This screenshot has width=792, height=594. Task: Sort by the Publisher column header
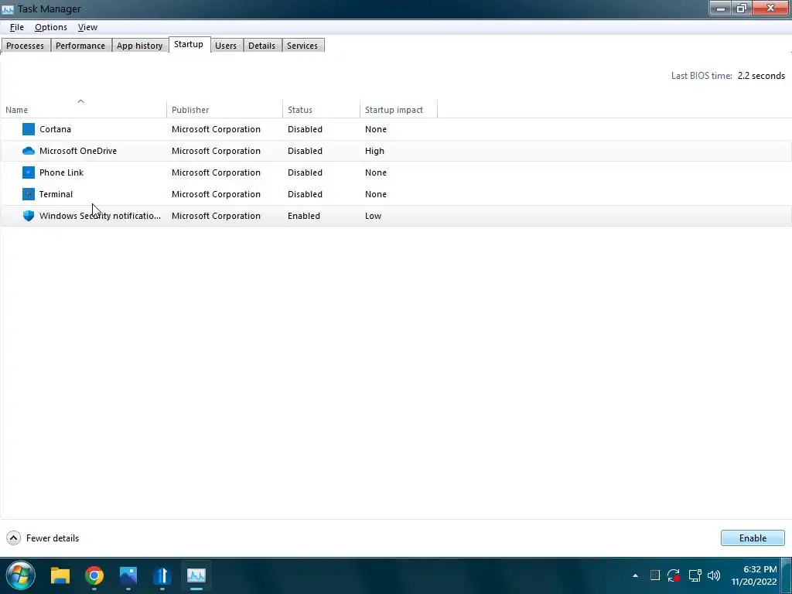click(224, 110)
